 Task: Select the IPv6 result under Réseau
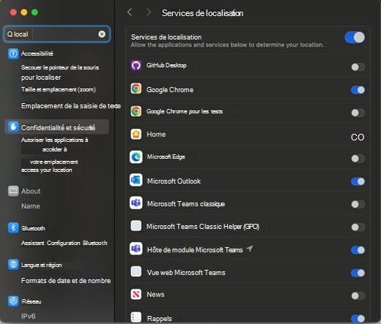pyautogui.click(x=28, y=317)
